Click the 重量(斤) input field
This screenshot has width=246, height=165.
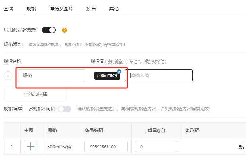156,147
